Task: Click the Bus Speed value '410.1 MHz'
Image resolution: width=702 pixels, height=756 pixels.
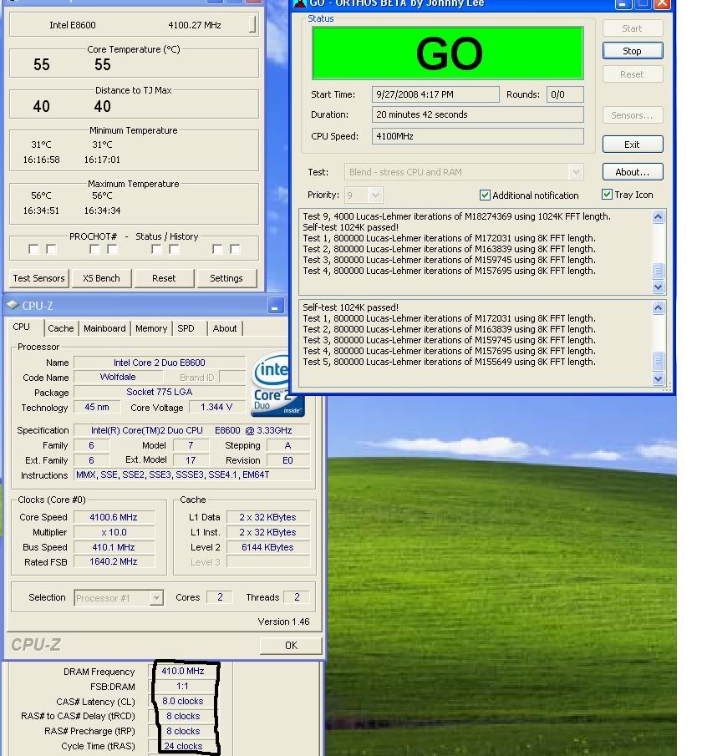Action: pos(114,547)
